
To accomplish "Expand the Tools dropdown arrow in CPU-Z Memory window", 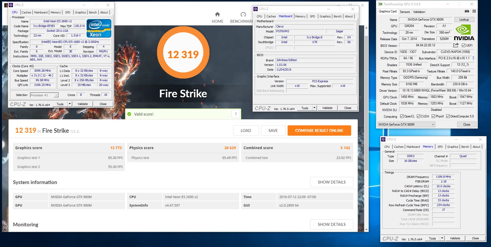I will click(x=442, y=238).
